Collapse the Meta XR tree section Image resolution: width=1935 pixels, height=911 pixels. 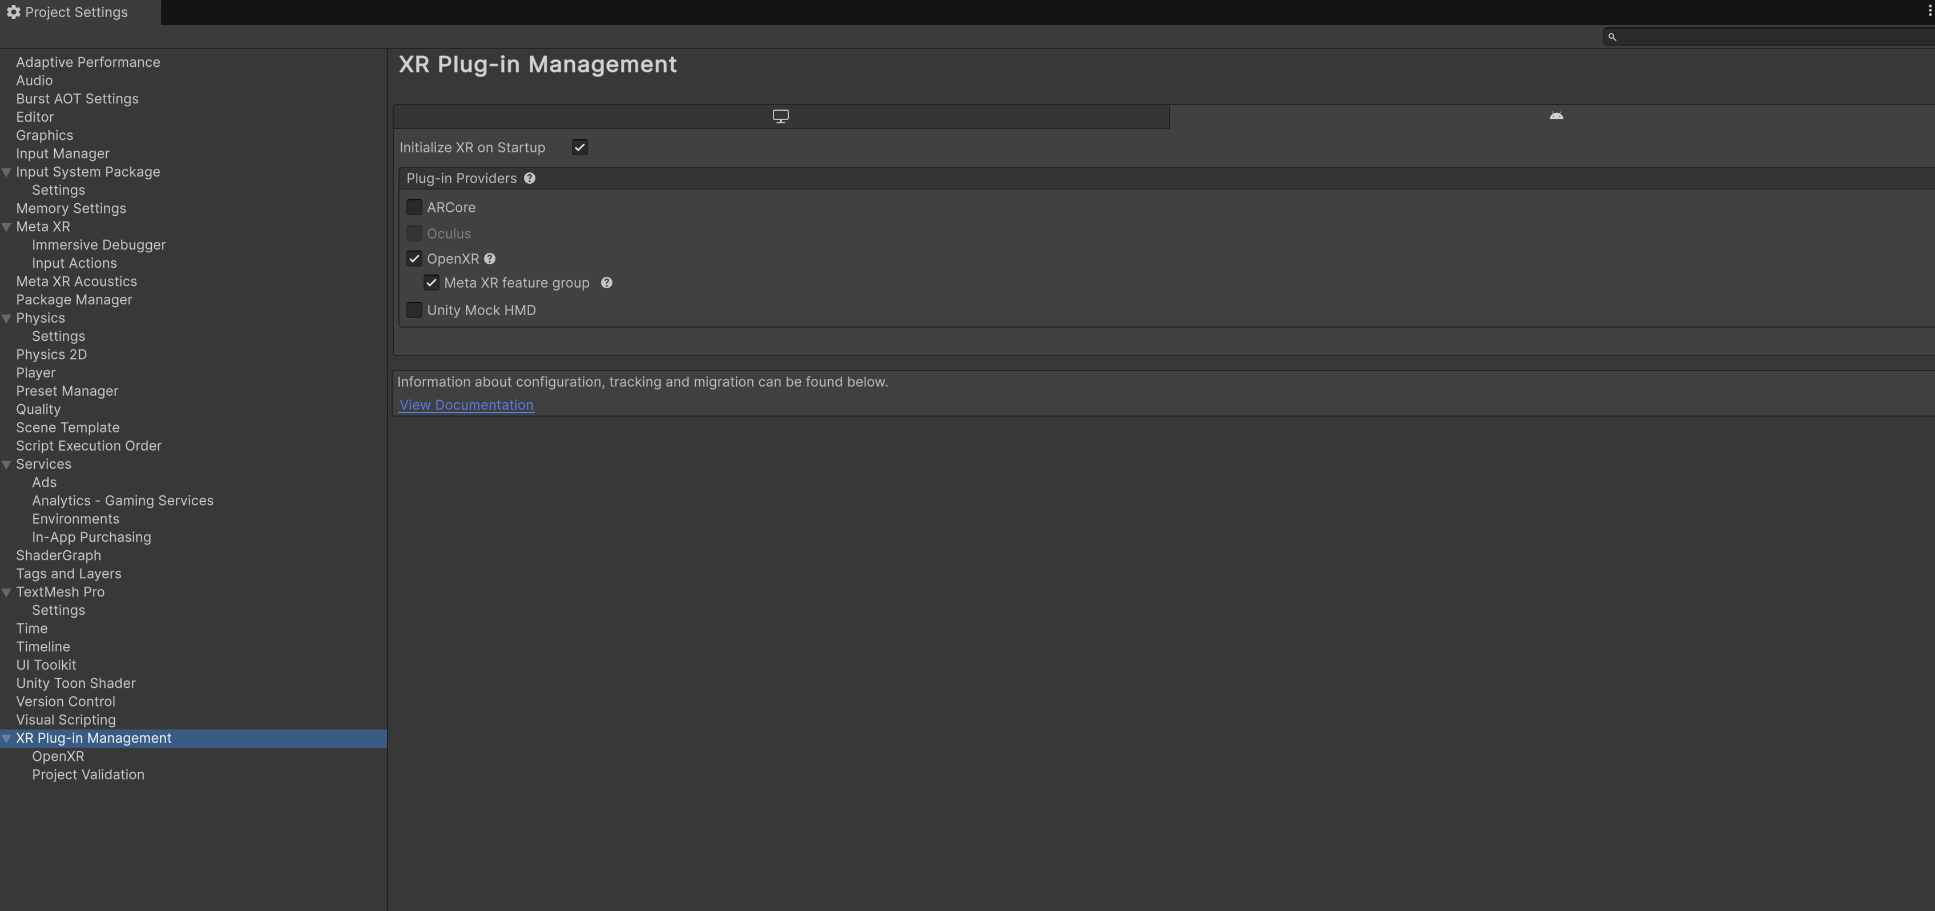[x=7, y=227]
